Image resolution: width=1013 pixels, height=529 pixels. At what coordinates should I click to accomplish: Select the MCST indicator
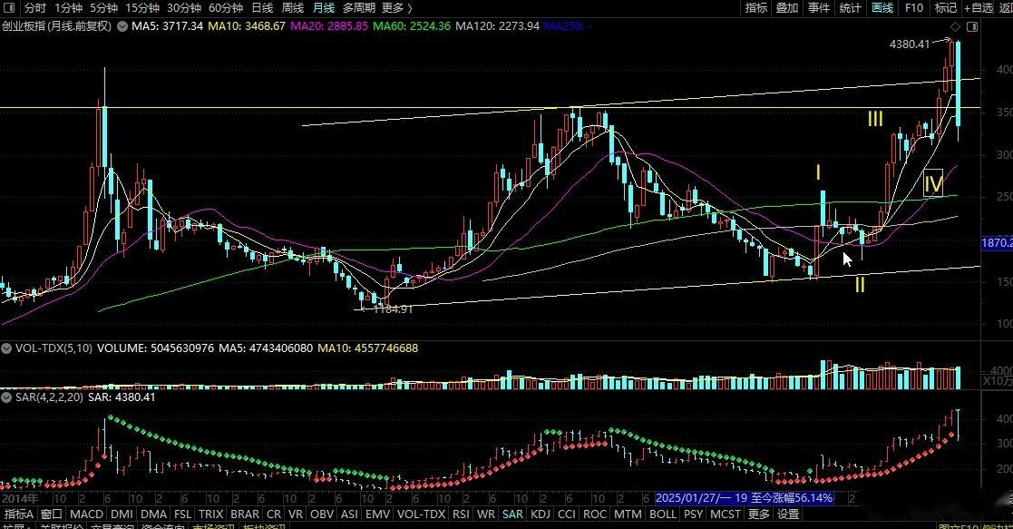coord(725,514)
